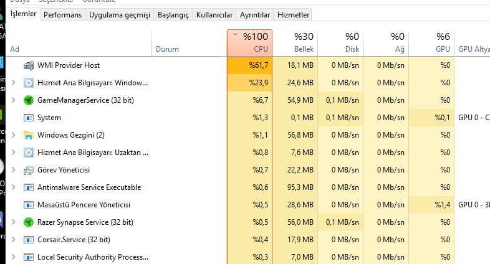Click the System process icon
Screen dimensions: 490x264
(x=29, y=118)
